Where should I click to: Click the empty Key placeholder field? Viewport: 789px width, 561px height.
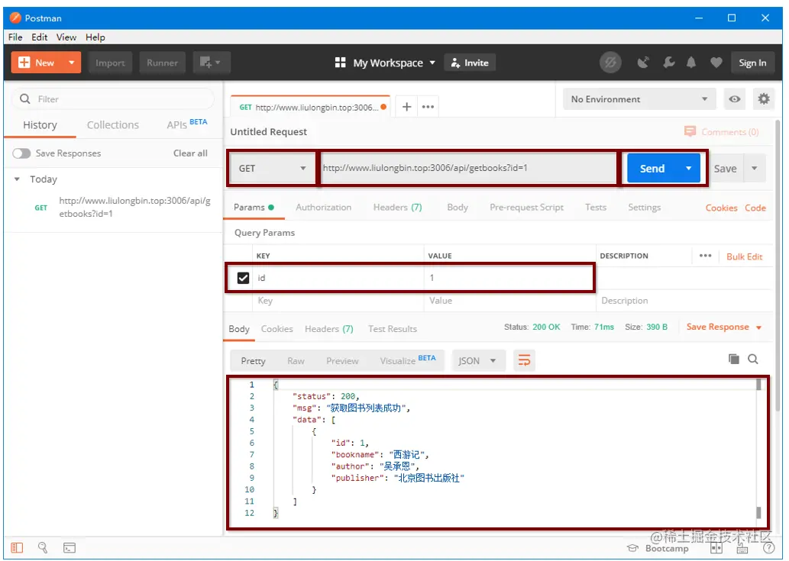click(x=338, y=301)
